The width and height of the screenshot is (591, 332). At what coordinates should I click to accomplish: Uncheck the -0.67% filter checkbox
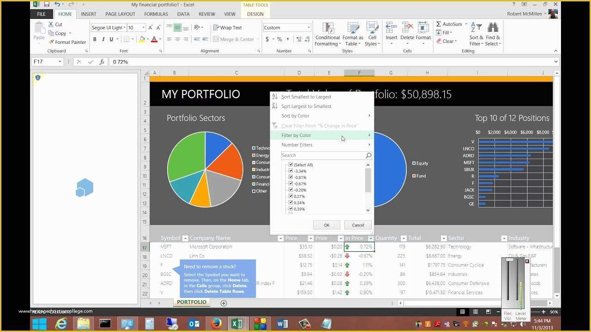tap(291, 184)
